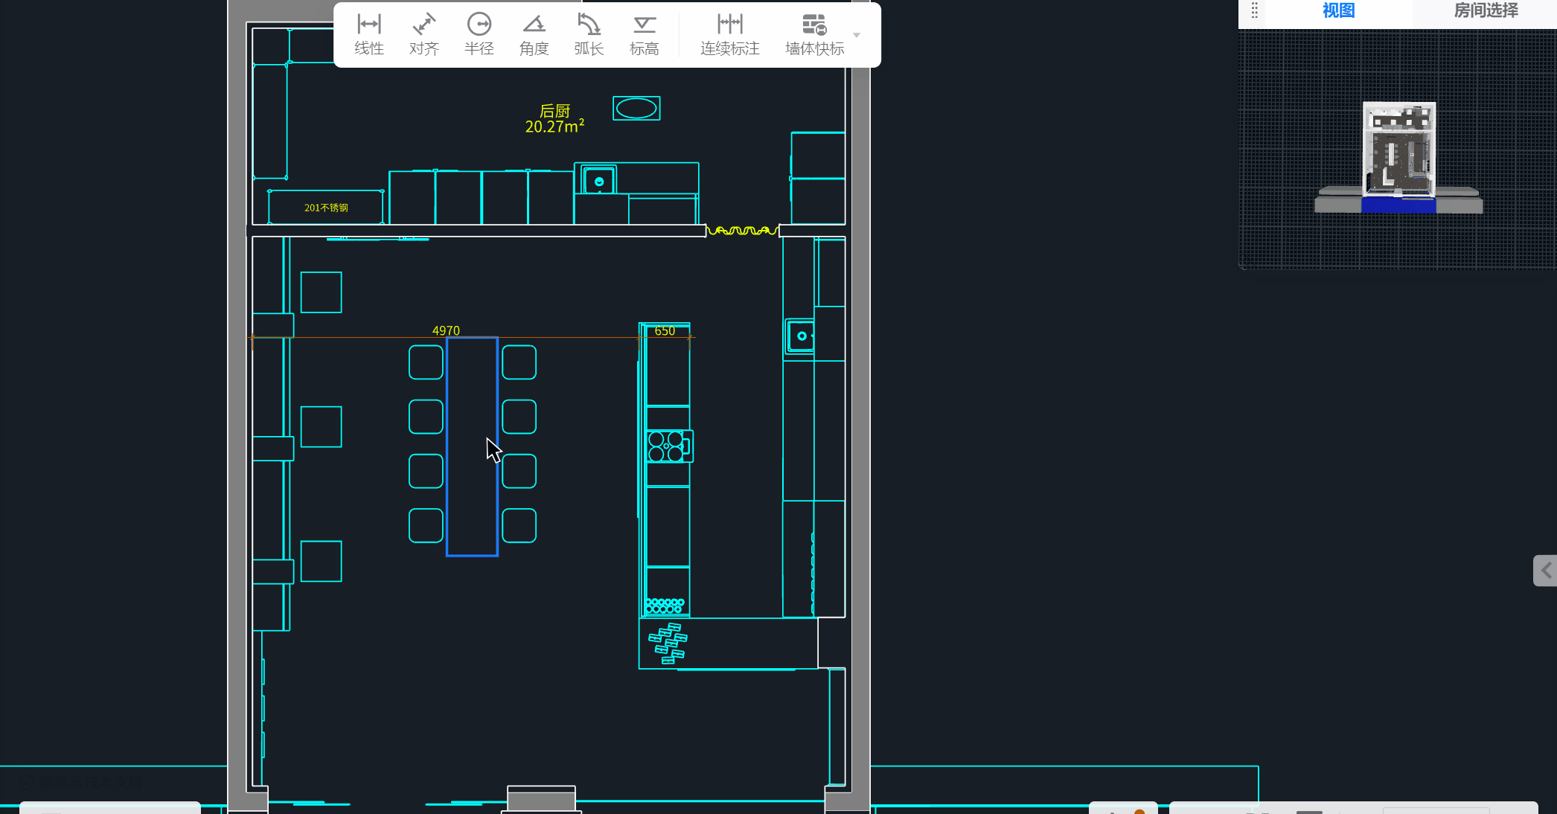Select the 线性 linear dimension tool
1557x814 pixels.
pyautogui.click(x=368, y=34)
